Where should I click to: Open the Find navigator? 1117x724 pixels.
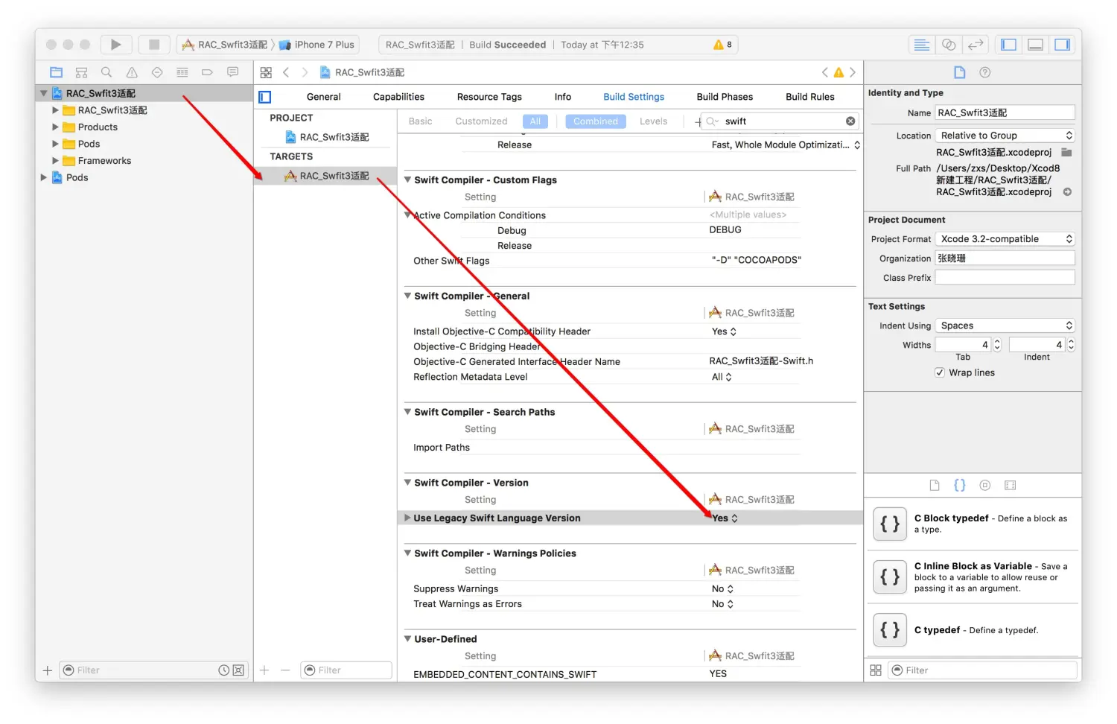[x=106, y=72]
